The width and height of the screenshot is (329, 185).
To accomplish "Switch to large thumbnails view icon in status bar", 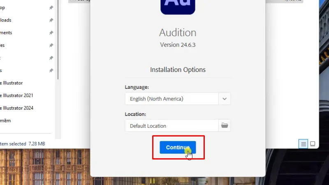I will click(313, 143).
